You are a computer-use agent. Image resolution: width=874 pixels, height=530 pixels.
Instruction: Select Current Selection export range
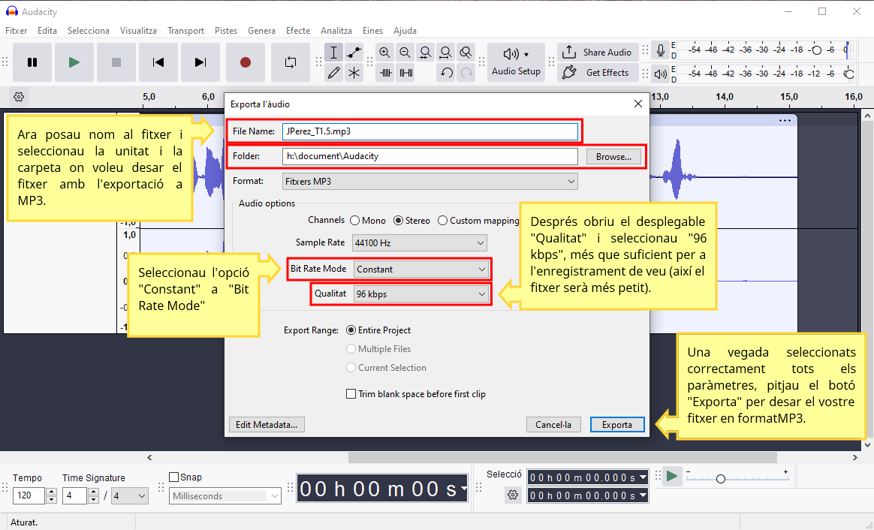[351, 368]
